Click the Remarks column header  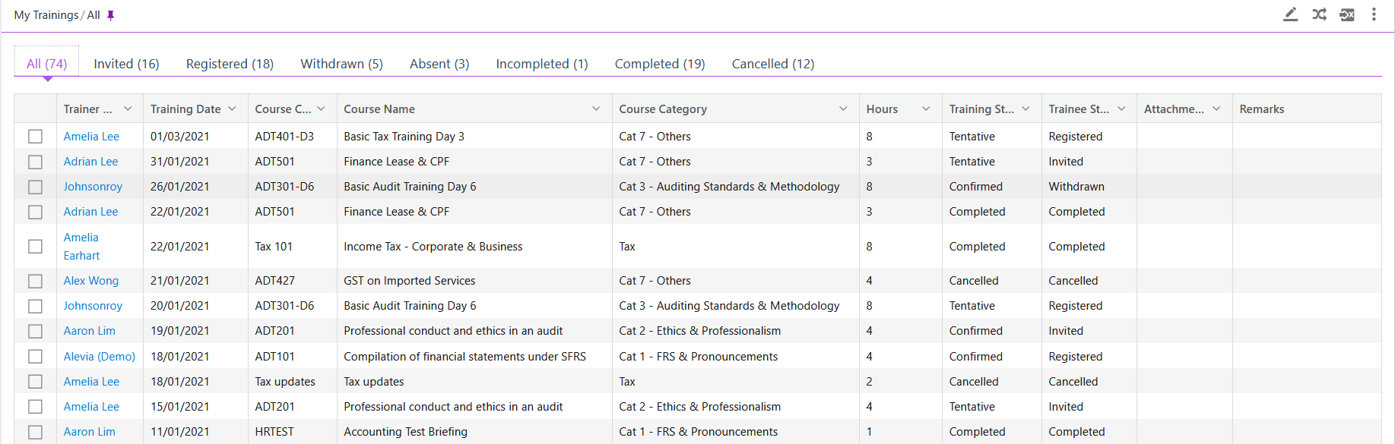click(1261, 109)
